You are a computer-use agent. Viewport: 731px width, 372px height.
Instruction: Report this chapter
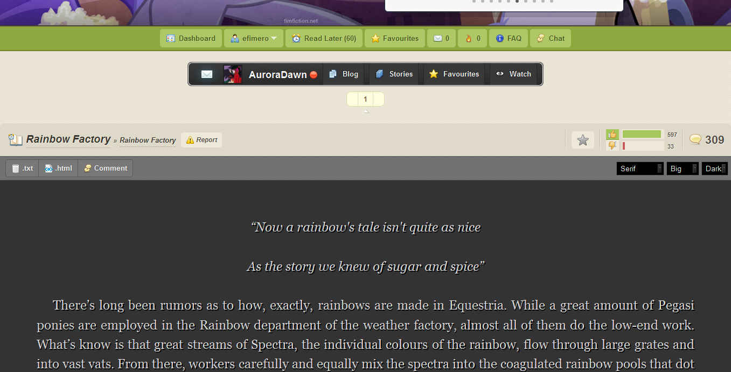pos(201,140)
